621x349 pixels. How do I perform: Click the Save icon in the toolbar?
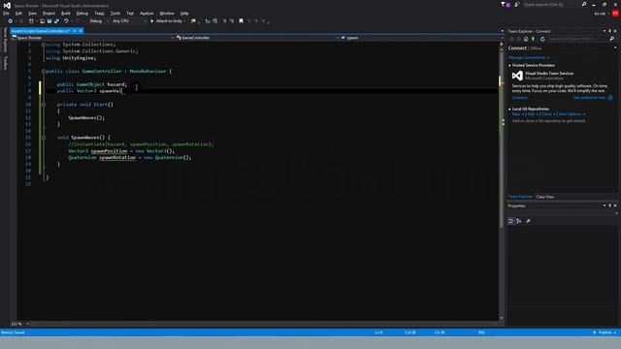(x=49, y=21)
